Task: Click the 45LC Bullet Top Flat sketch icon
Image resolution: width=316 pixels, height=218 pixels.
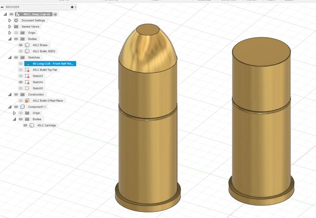Action: 27,70
